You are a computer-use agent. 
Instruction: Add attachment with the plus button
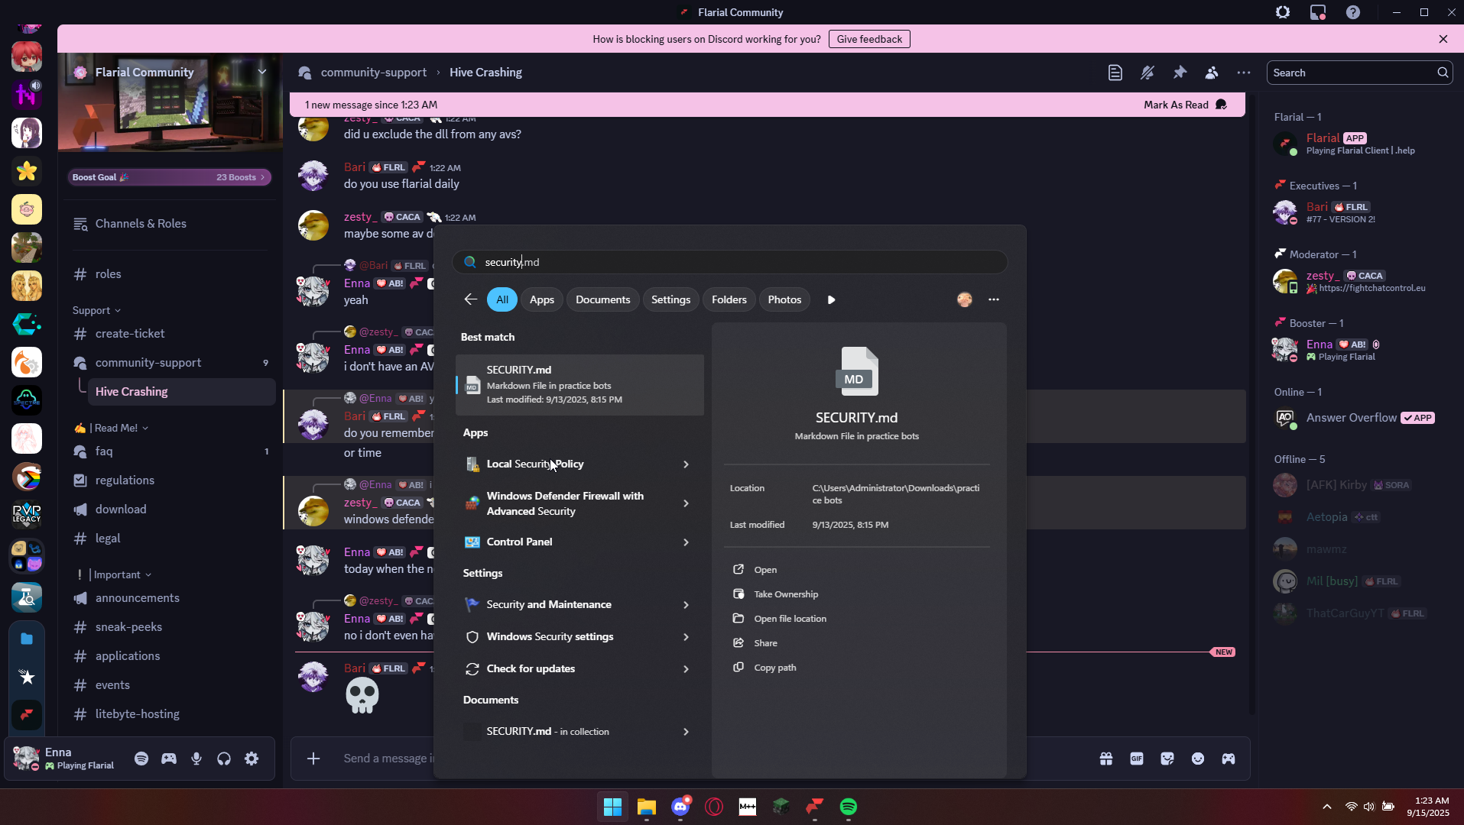313,759
